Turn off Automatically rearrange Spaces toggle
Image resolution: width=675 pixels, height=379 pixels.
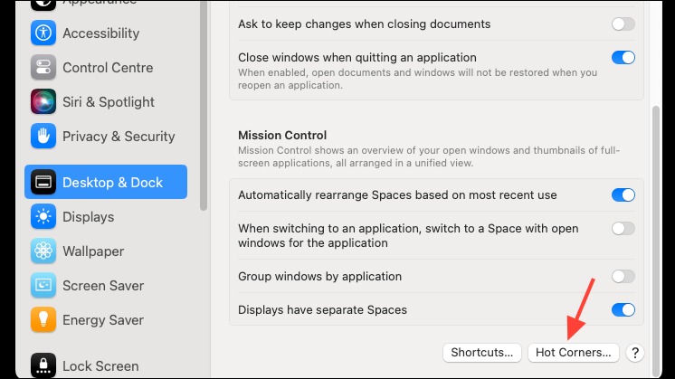coord(623,194)
